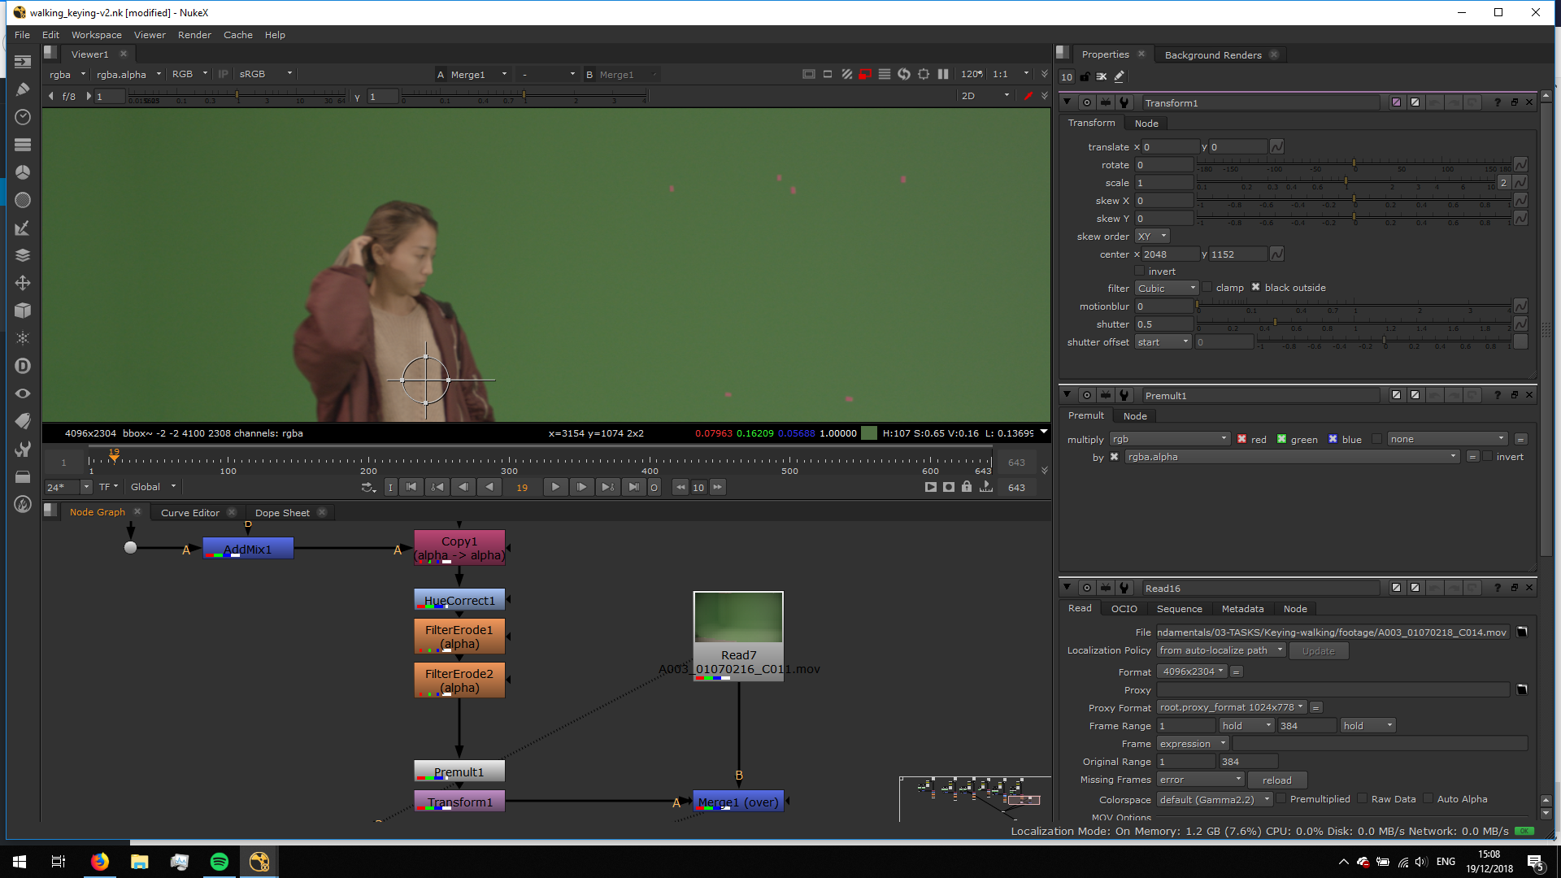Viewport: 1561px width, 878px height.
Task: Click the translate animation curve icon
Action: [x=1276, y=147]
